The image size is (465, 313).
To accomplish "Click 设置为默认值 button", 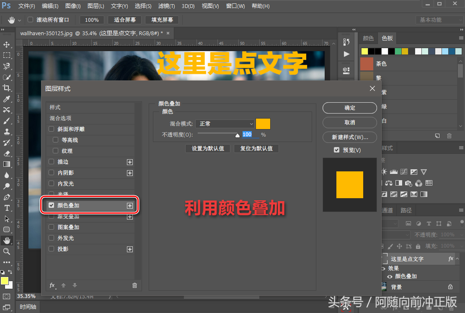I will (x=208, y=148).
